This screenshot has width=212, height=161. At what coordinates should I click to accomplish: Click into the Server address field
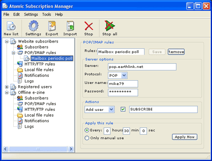(x=142, y=67)
